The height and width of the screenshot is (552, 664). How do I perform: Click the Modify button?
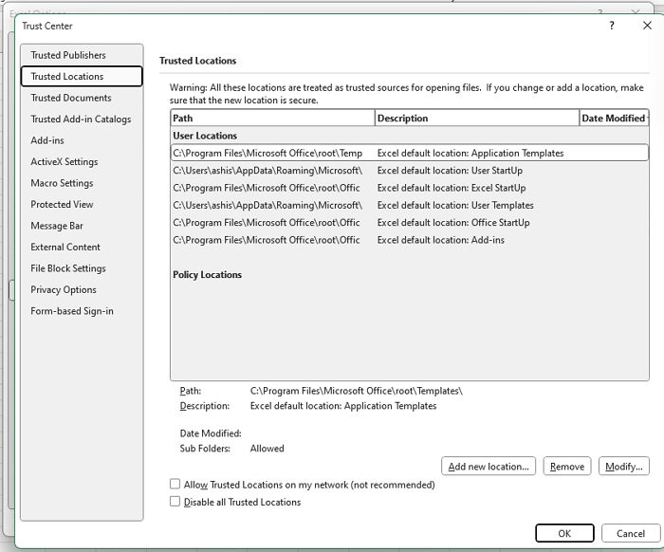point(624,466)
